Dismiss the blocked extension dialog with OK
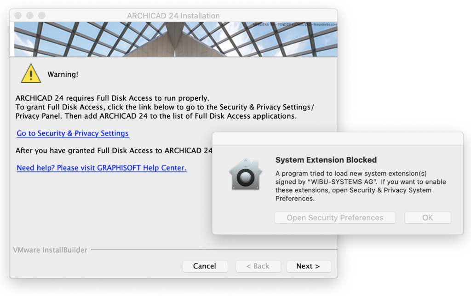471x296 pixels. tap(427, 218)
